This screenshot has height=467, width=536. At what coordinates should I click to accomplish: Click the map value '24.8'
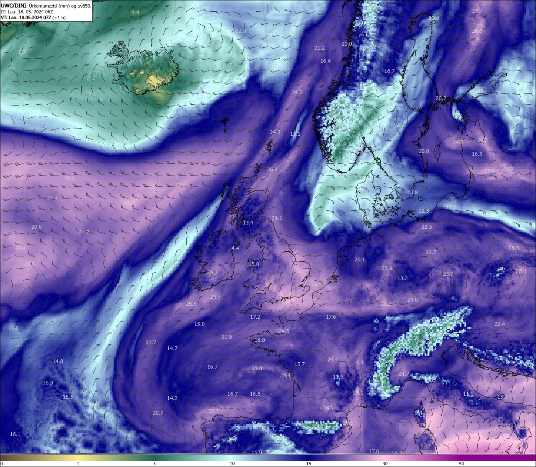458,142
